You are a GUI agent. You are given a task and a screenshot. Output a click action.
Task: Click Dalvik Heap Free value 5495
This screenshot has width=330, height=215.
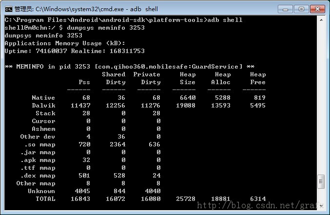tap(258, 106)
